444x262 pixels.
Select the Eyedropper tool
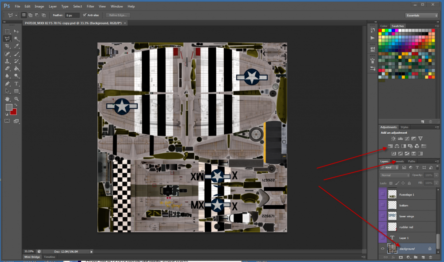coord(16,46)
